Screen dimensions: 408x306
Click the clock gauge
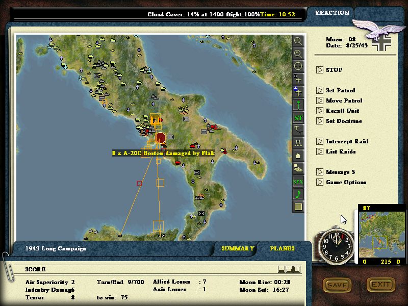[336, 246]
